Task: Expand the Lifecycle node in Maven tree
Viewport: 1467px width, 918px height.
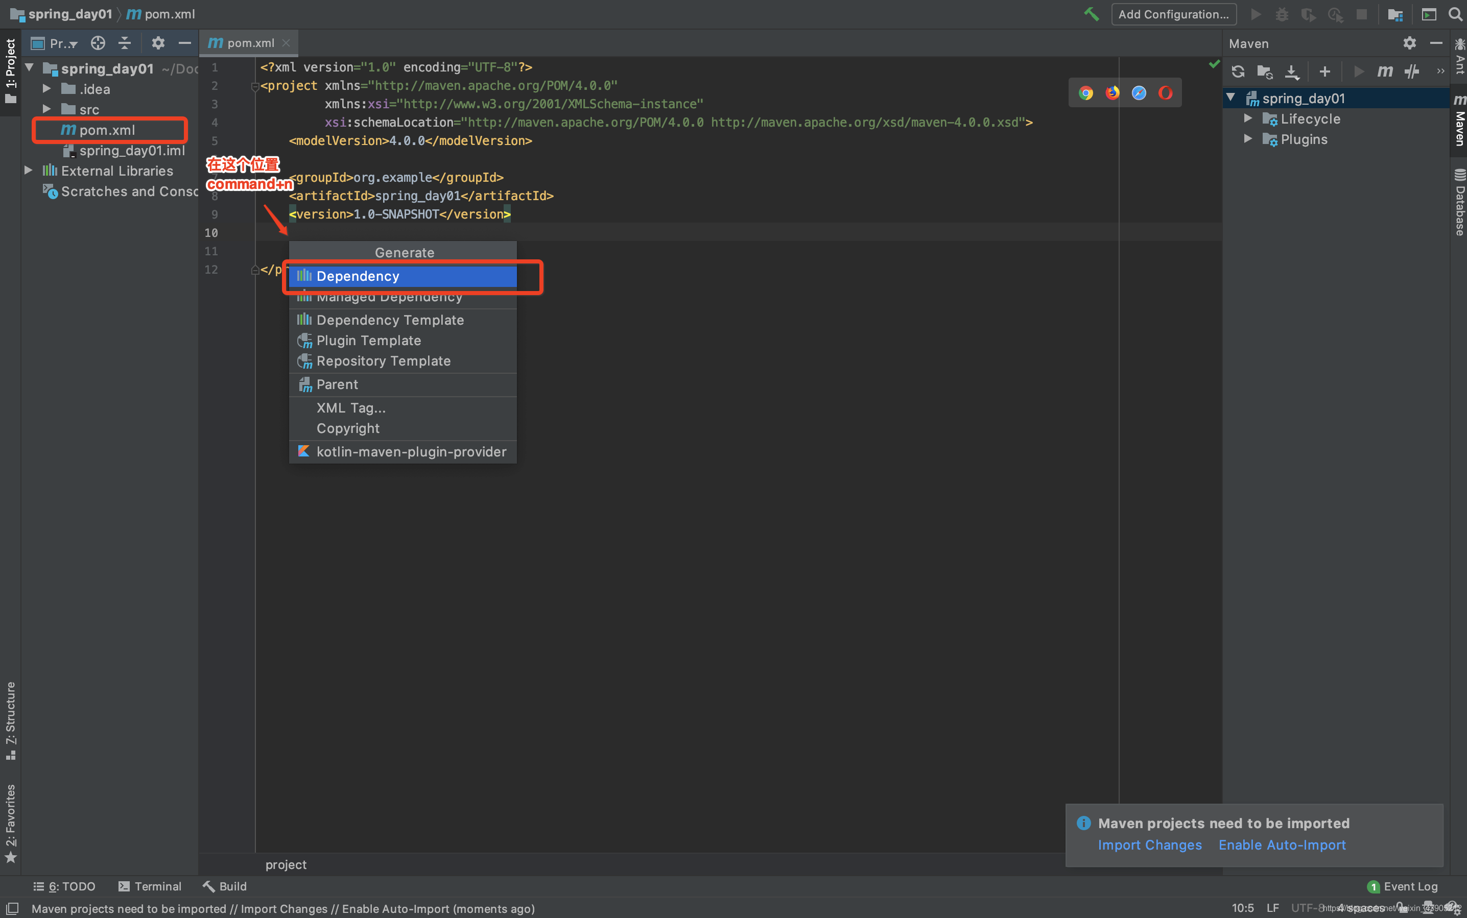Action: [1248, 118]
